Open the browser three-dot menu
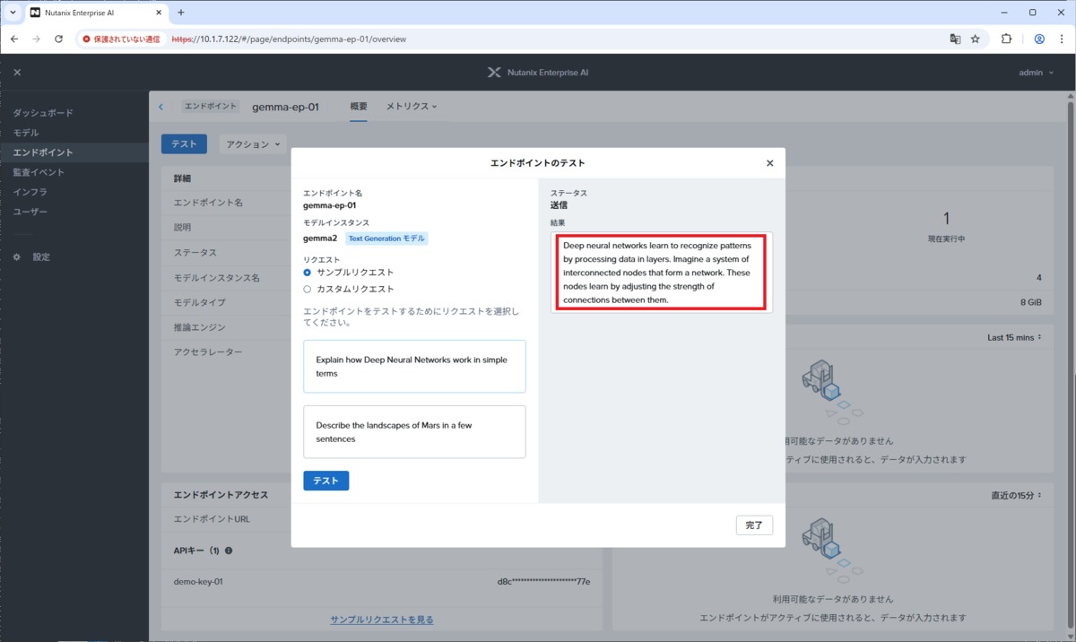This screenshot has width=1076, height=642. [x=1062, y=39]
